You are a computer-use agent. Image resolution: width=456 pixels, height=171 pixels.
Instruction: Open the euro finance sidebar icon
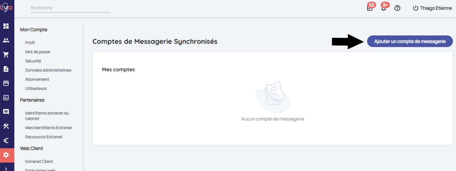pyautogui.click(x=6, y=141)
